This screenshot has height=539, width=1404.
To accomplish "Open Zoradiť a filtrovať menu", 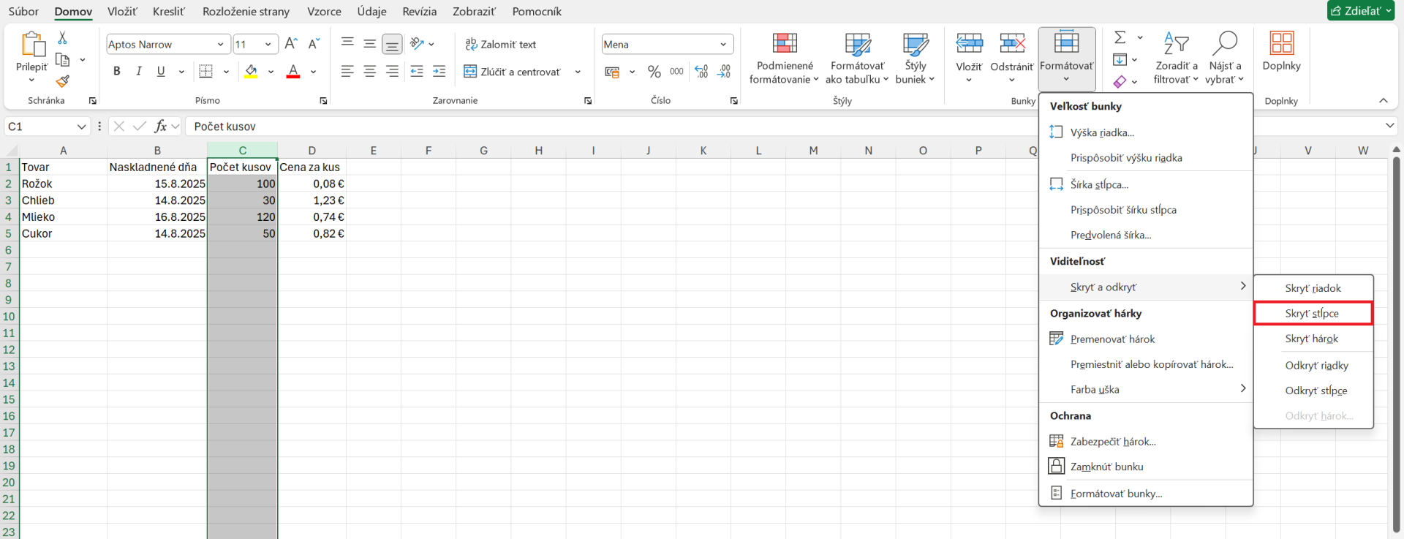I will coord(1177,59).
